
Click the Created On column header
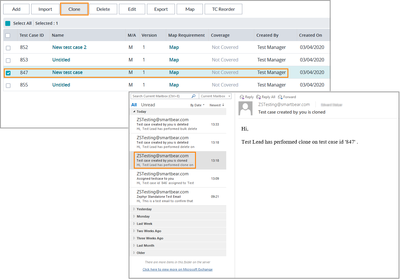(x=310, y=35)
